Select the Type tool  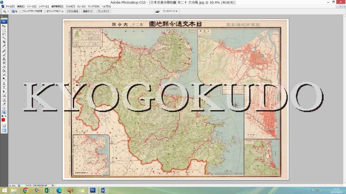click(4, 88)
